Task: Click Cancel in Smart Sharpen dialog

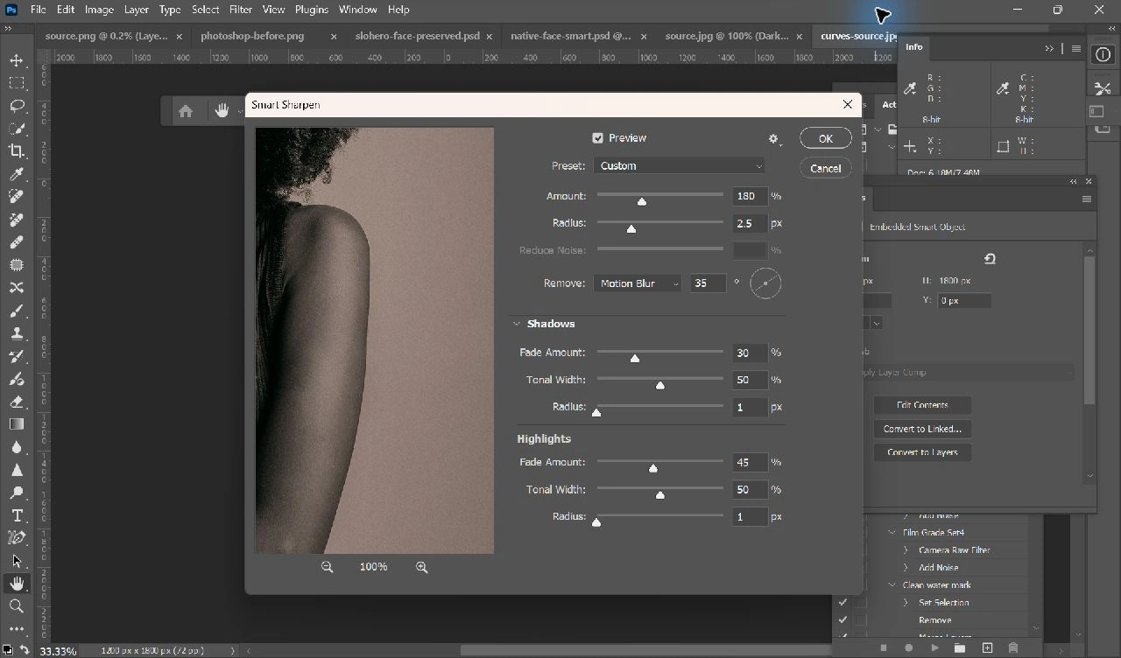Action: click(826, 168)
